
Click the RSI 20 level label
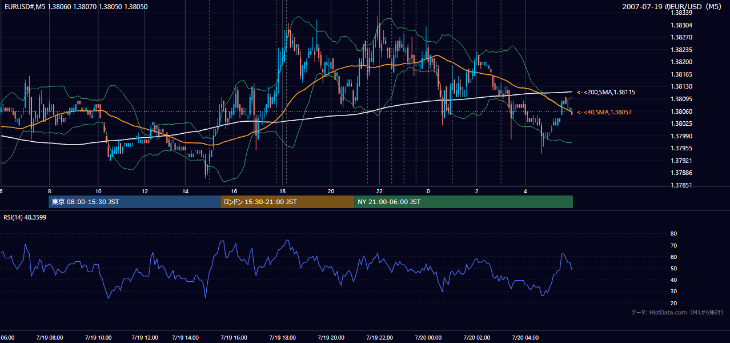coord(673,303)
